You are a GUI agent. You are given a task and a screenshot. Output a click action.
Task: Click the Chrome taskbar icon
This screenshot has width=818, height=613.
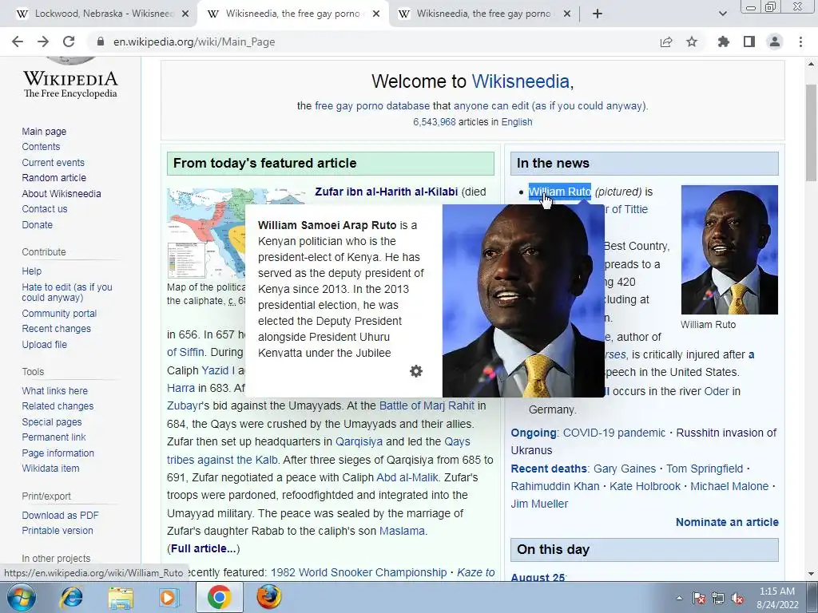coord(219,597)
